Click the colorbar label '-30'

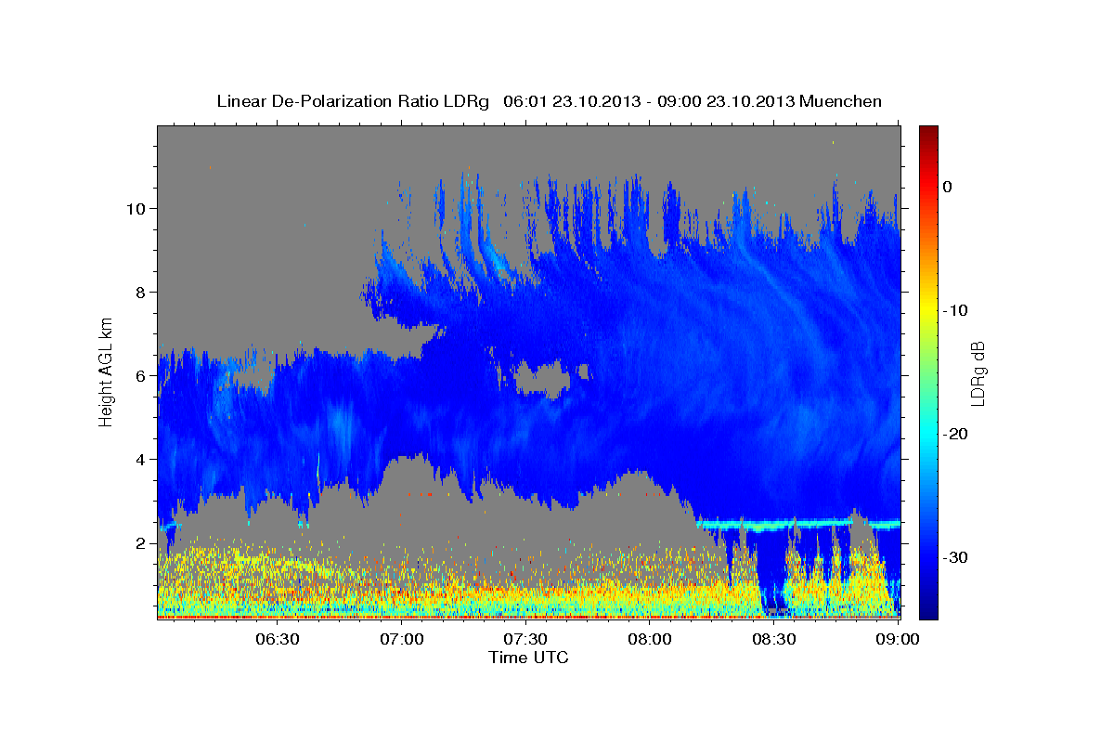click(957, 557)
